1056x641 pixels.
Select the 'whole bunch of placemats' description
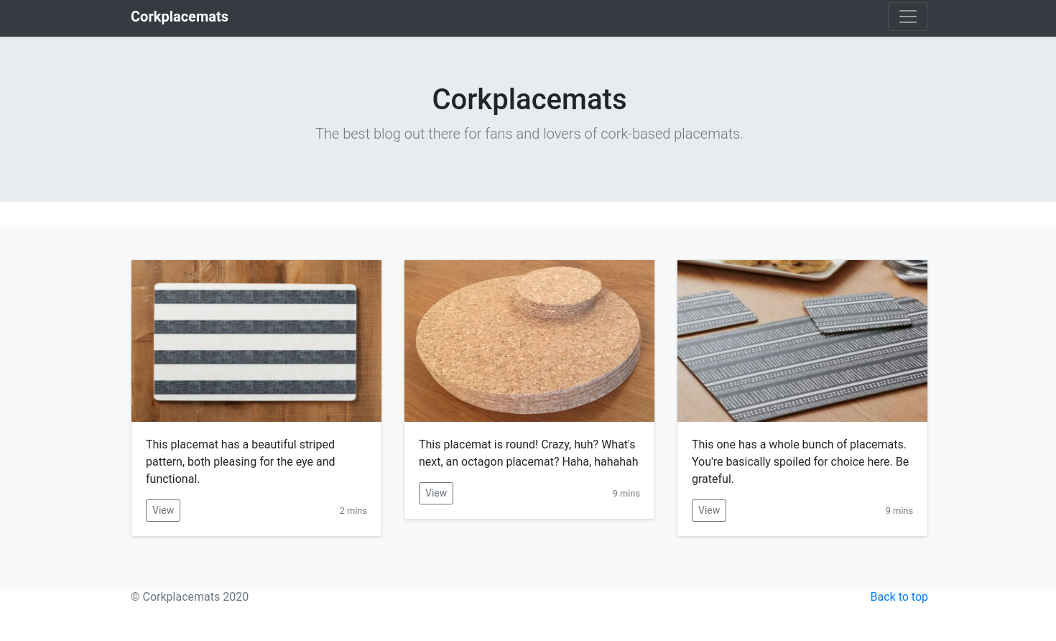pos(800,461)
